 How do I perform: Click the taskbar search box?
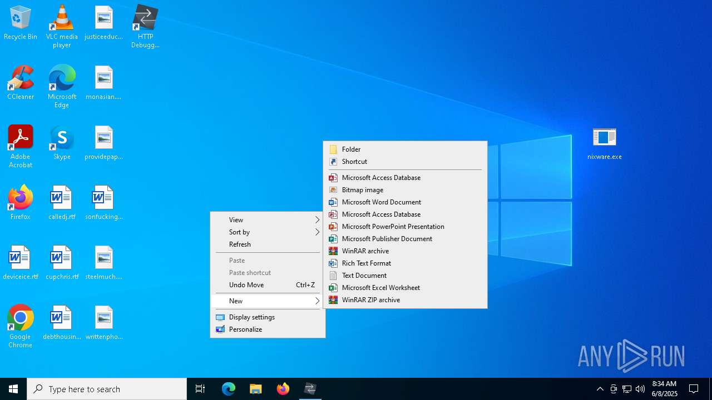click(107, 389)
